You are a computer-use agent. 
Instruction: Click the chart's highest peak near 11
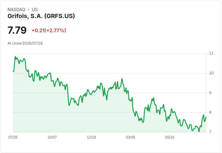pyautogui.click(x=15, y=57)
